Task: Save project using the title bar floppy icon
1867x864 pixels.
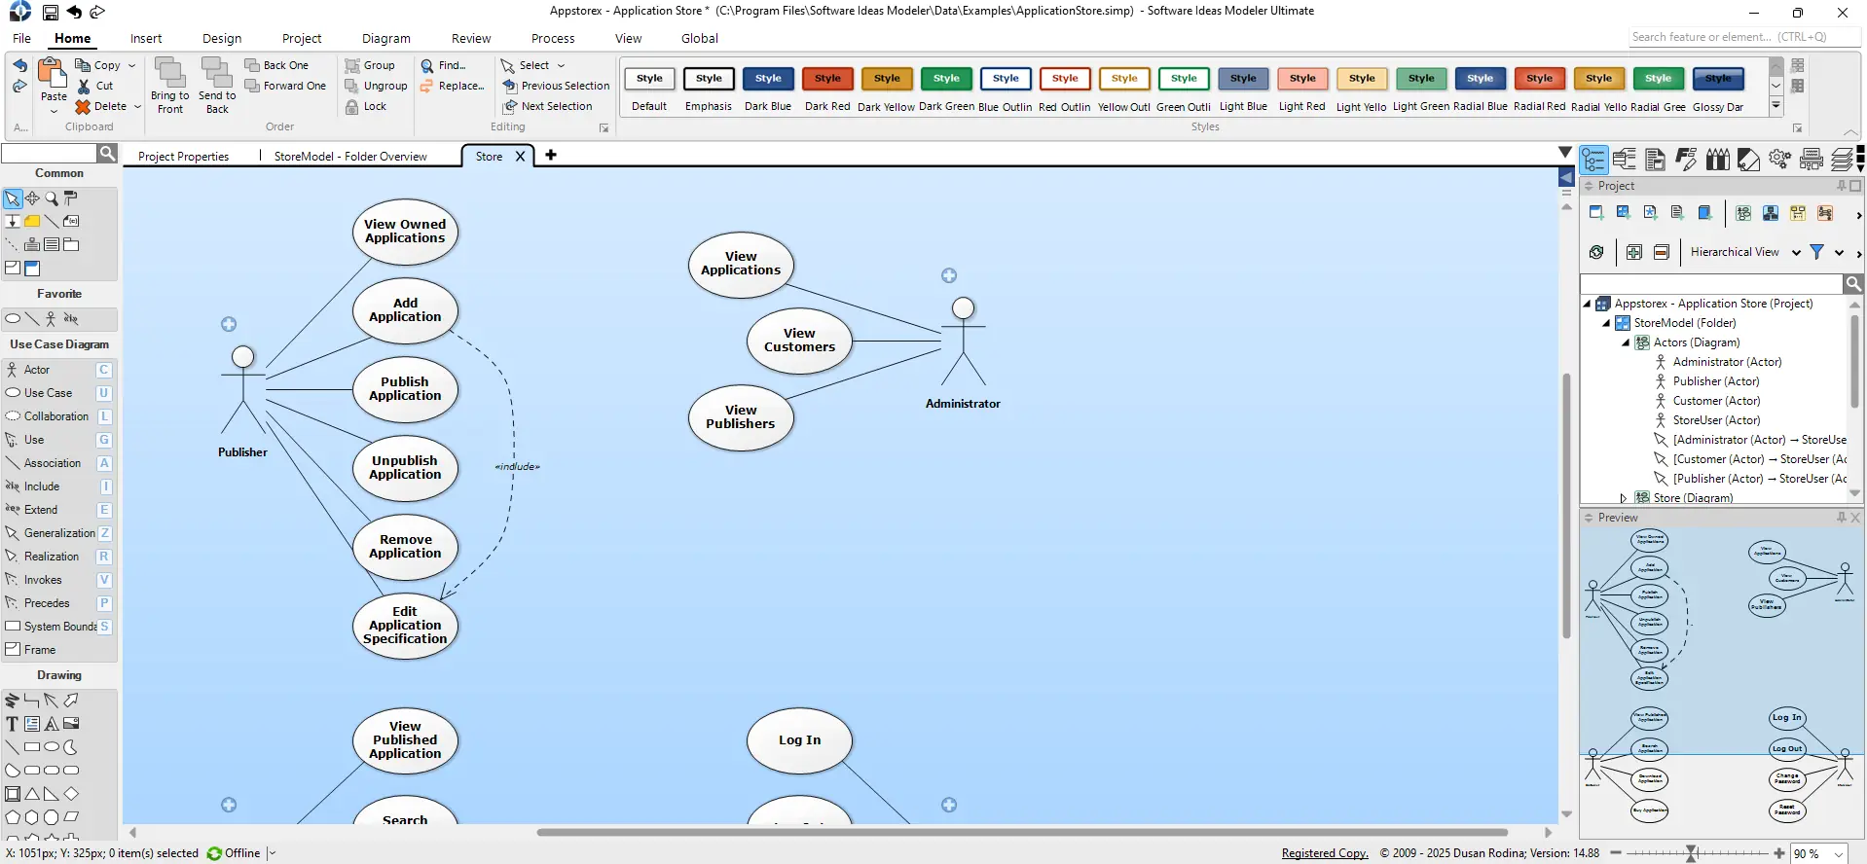Action: click(x=50, y=12)
